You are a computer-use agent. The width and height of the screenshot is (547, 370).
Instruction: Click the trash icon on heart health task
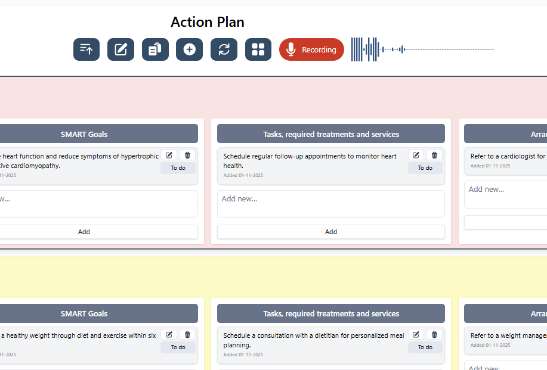click(434, 155)
